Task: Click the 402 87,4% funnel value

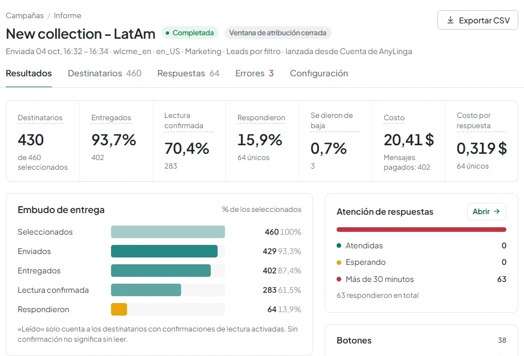Action: point(282,271)
